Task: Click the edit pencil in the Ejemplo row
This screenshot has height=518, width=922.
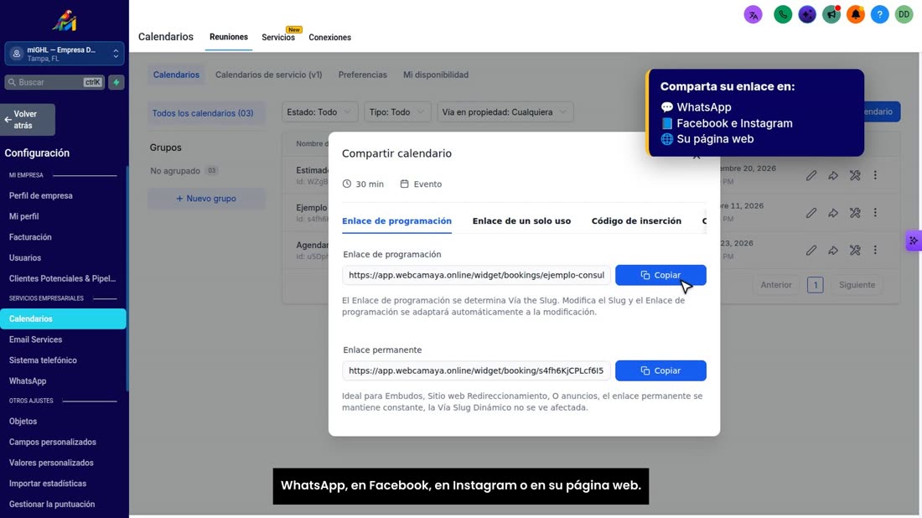Action: 811,213
